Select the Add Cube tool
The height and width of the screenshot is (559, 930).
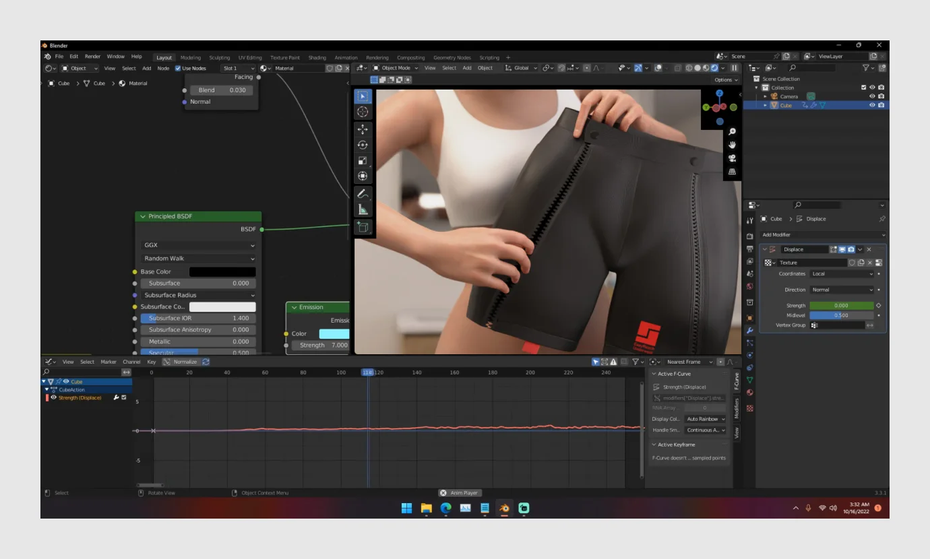[363, 227]
